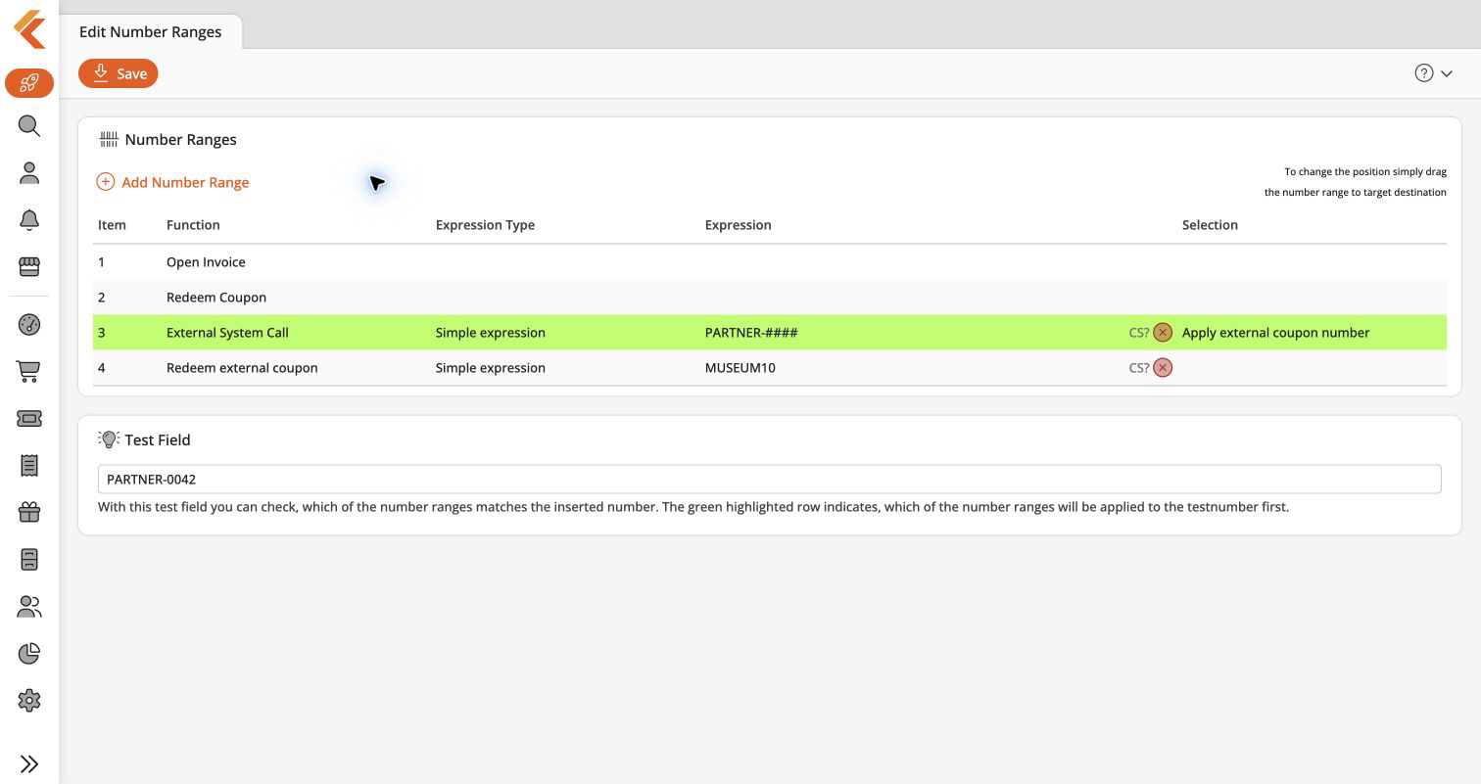Click Simple expression in row 4

(491, 368)
